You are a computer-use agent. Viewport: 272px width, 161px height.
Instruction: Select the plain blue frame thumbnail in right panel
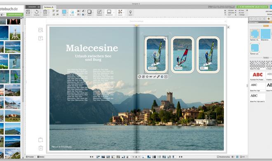click(265, 34)
